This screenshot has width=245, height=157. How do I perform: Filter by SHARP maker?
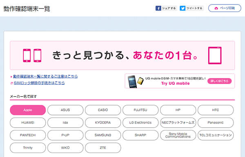point(140,135)
